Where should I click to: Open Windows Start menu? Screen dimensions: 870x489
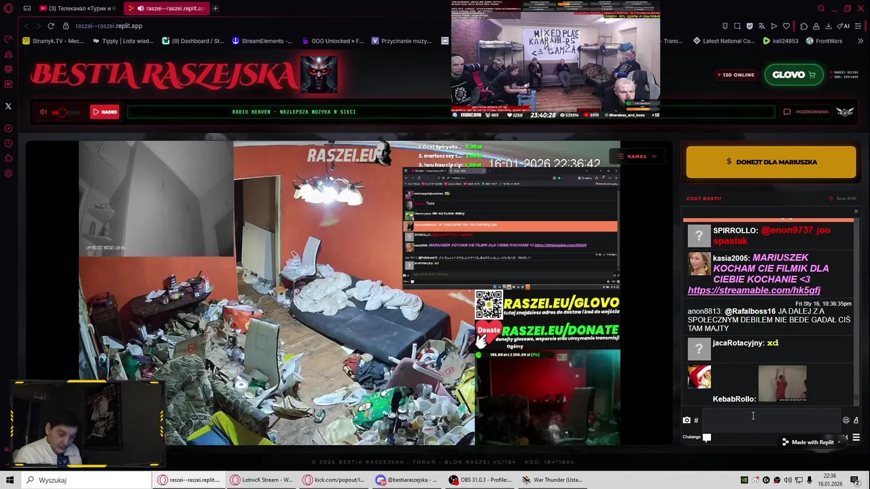10,480
